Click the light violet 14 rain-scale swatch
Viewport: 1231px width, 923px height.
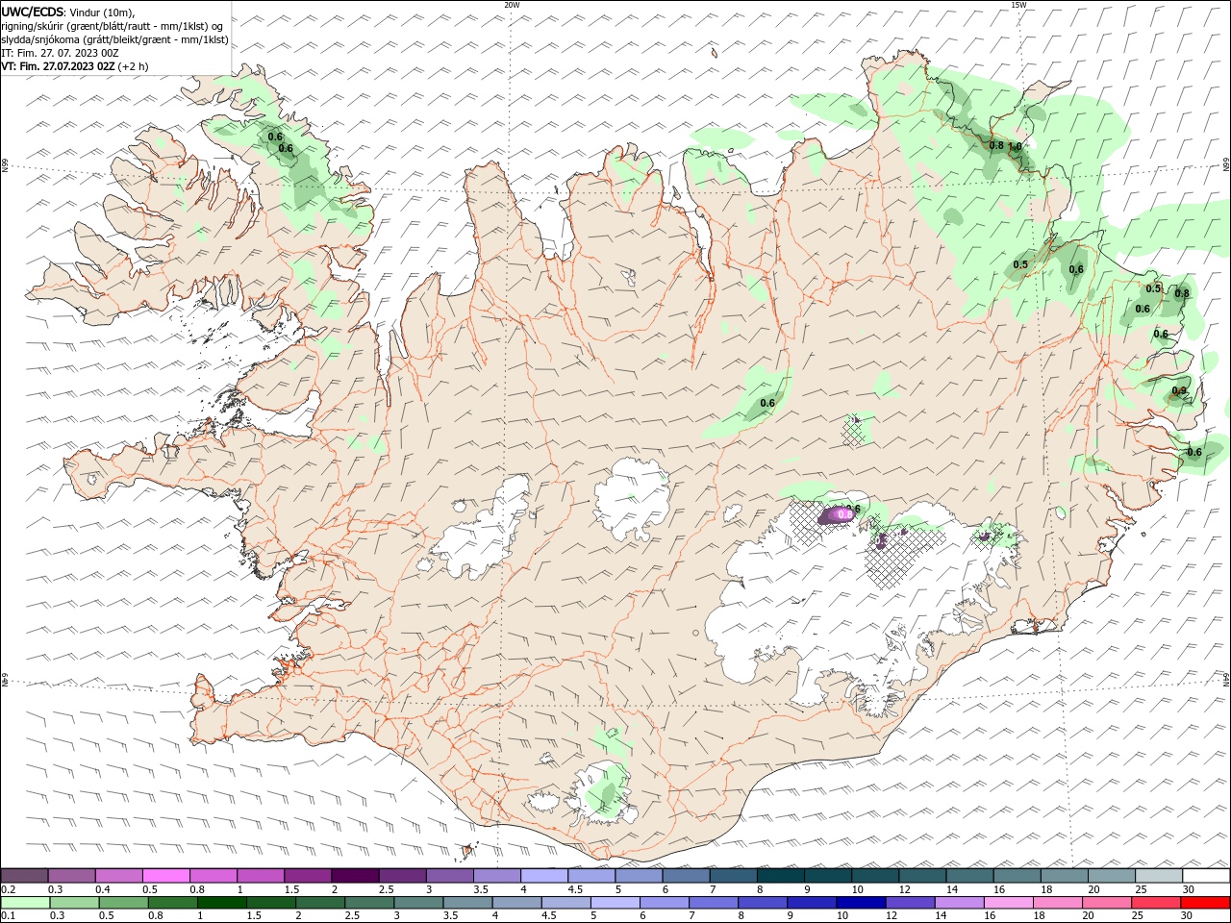[959, 903]
